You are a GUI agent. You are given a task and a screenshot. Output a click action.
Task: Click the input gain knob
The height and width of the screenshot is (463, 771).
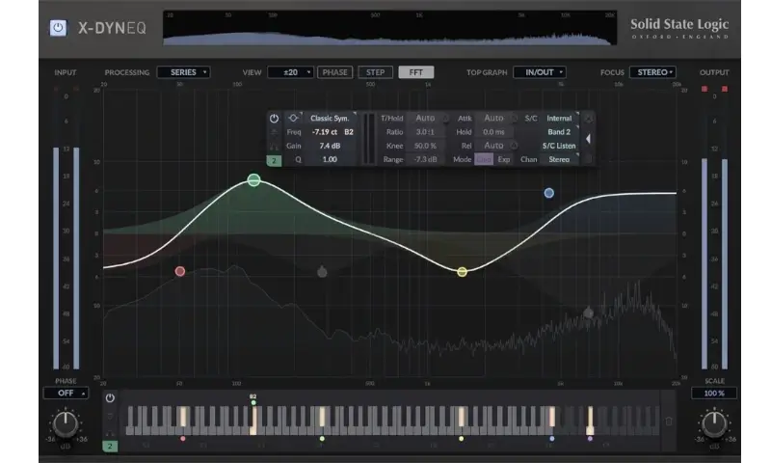[x=65, y=422]
